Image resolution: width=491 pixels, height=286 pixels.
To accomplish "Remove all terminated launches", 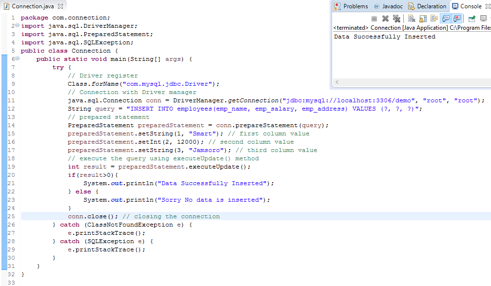I will tap(396, 18).
